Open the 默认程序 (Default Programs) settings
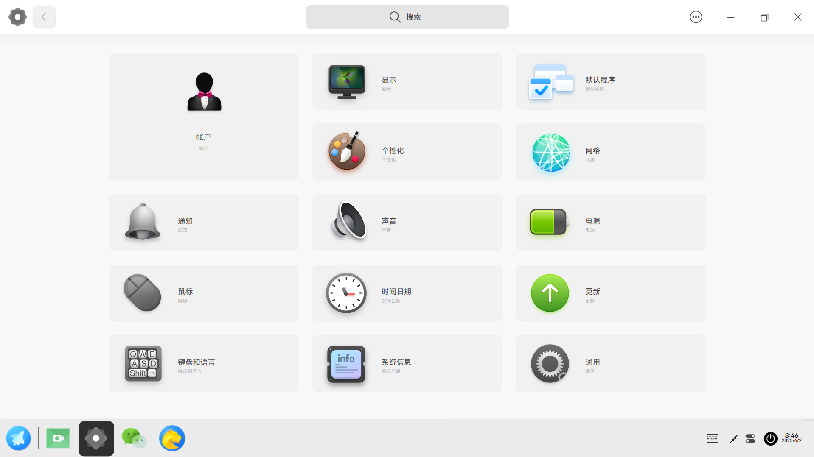814x457 pixels. pos(610,81)
